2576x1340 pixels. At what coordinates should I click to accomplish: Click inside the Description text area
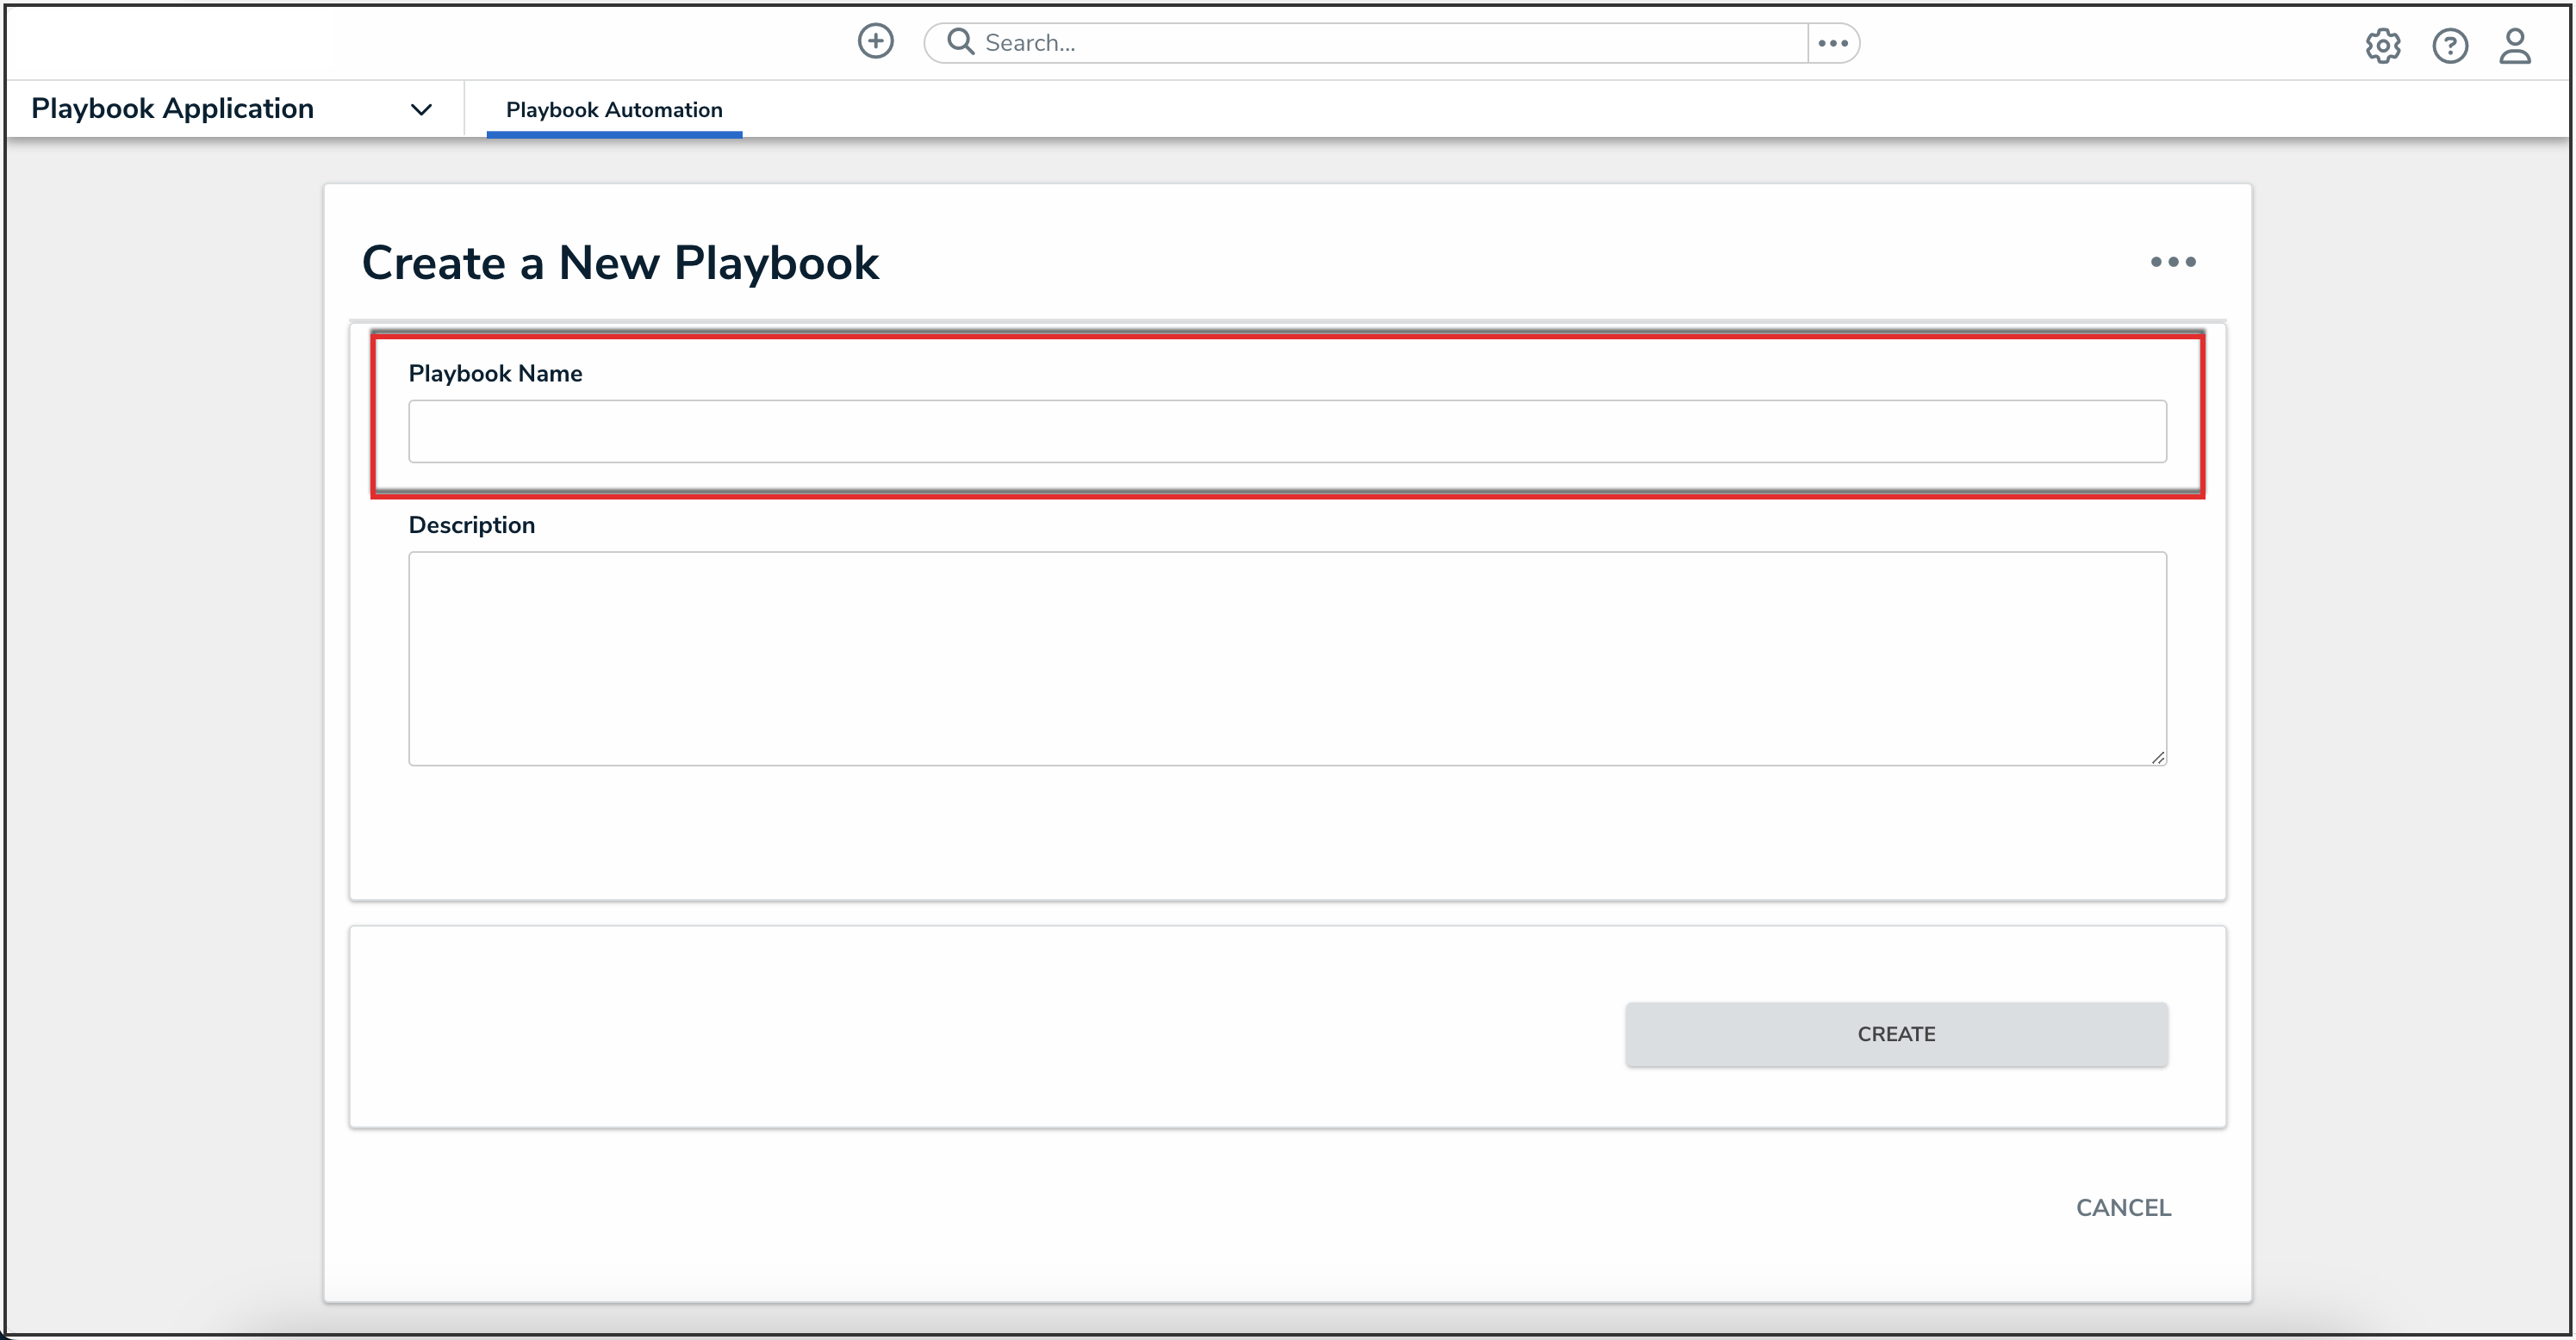(1286, 659)
